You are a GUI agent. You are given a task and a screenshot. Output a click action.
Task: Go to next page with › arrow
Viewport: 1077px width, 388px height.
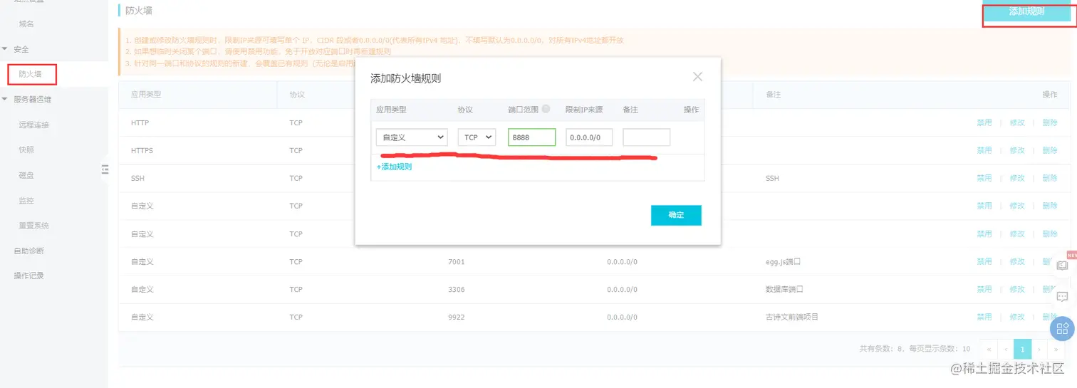[1039, 349]
